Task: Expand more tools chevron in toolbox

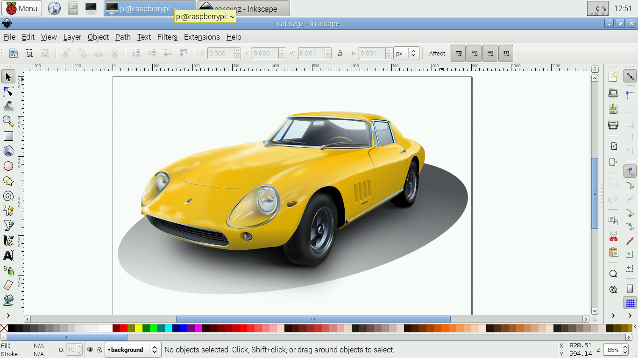Action: (8, 316)
